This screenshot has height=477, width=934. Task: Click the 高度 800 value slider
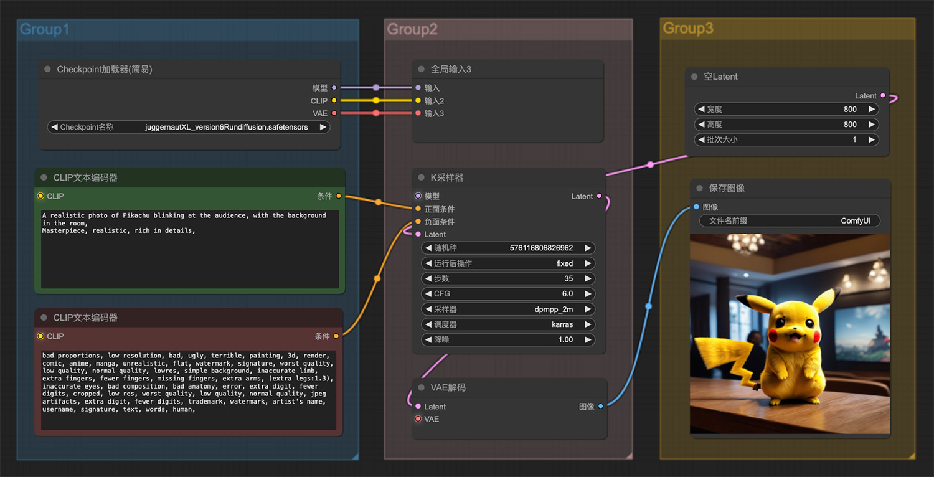coord(786,125)
